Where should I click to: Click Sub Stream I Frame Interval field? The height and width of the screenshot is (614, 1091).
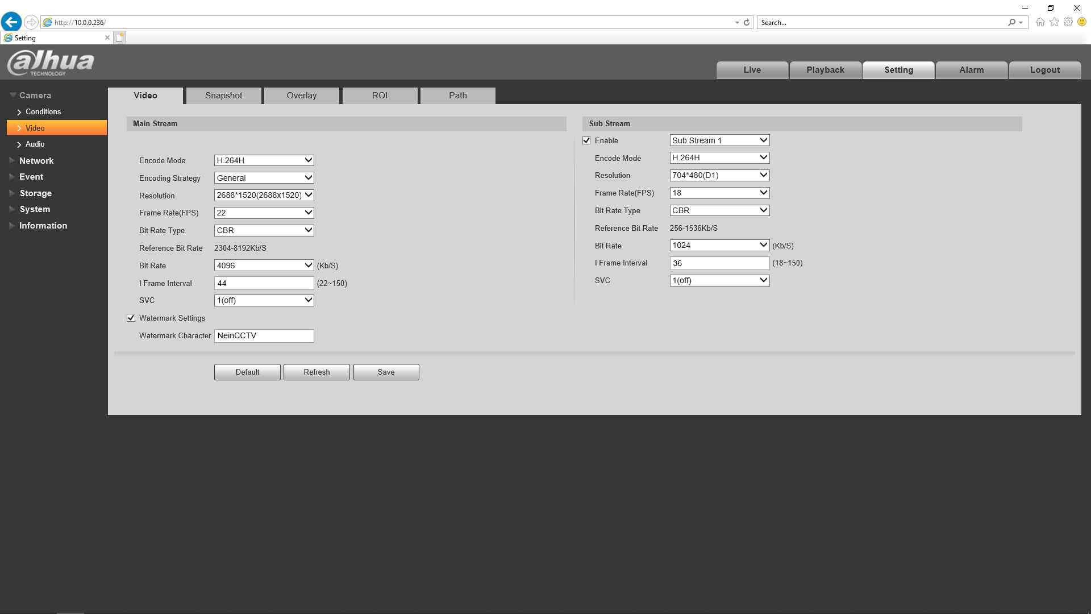point(719,263)
